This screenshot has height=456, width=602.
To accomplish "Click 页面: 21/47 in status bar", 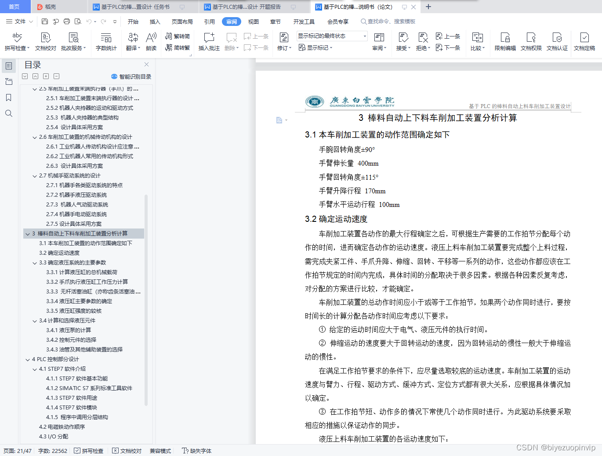I will pos(18,451).
